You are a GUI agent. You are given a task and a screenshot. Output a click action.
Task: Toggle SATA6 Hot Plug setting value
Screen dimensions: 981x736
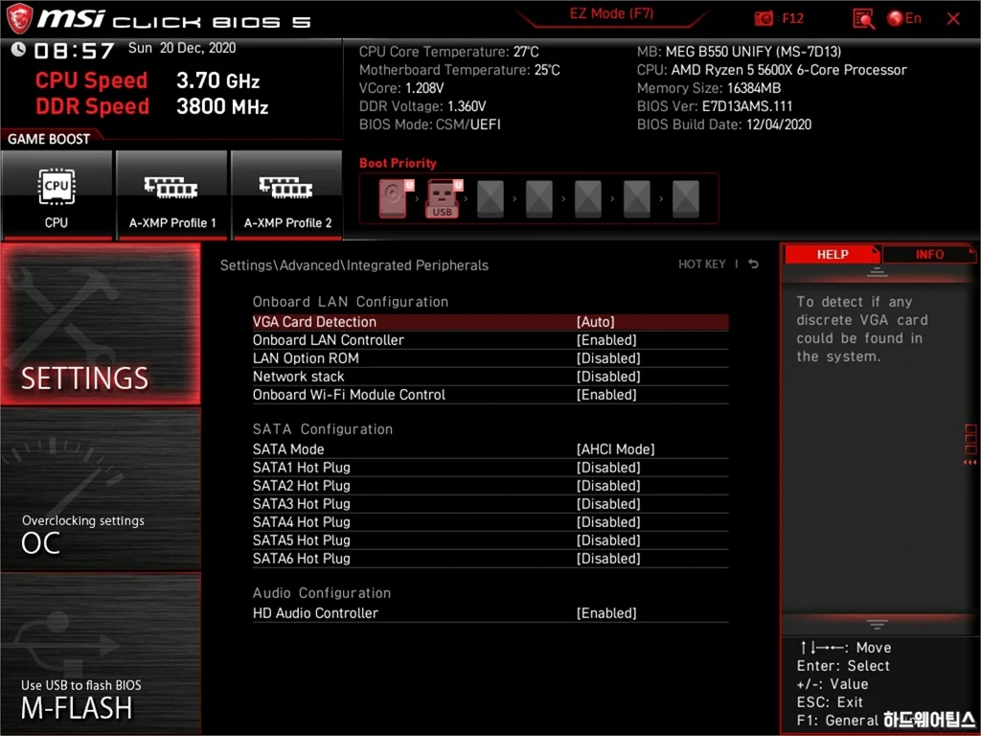tap(608, 558)
